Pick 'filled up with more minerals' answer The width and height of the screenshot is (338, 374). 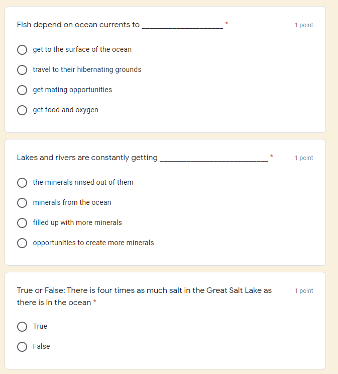coord(22,223)
